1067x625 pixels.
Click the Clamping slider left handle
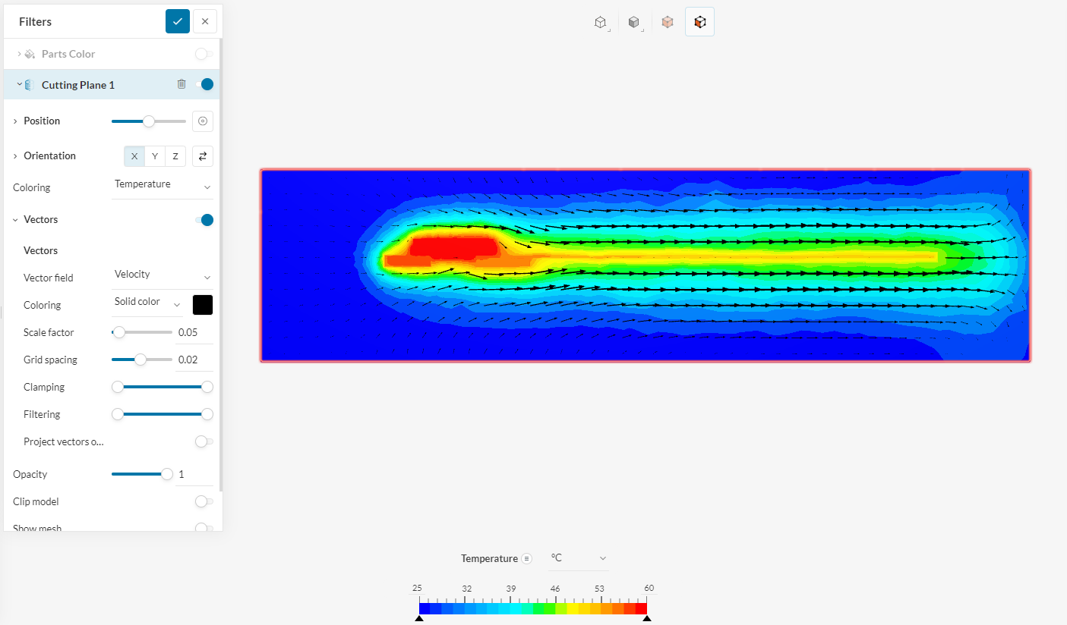118,387
